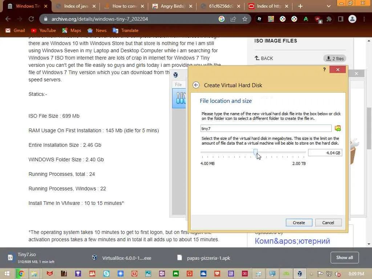Open the VirtualBox-6.0.0 exe download
Screen dimensions: 372x279
click(x=122, y=258)
